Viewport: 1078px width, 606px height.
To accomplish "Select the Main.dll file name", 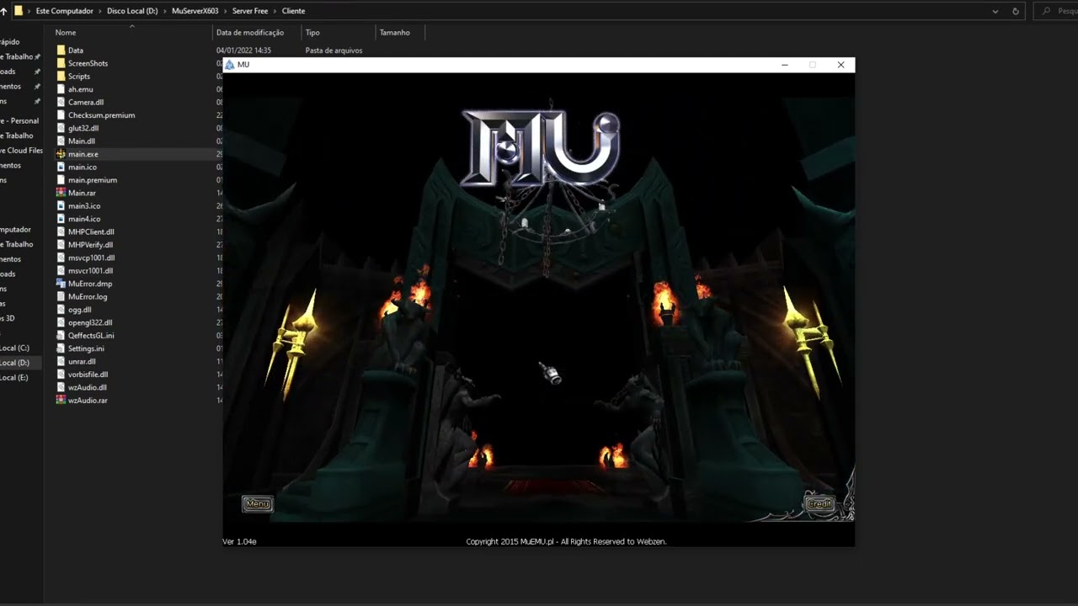I will coord(82,141).
